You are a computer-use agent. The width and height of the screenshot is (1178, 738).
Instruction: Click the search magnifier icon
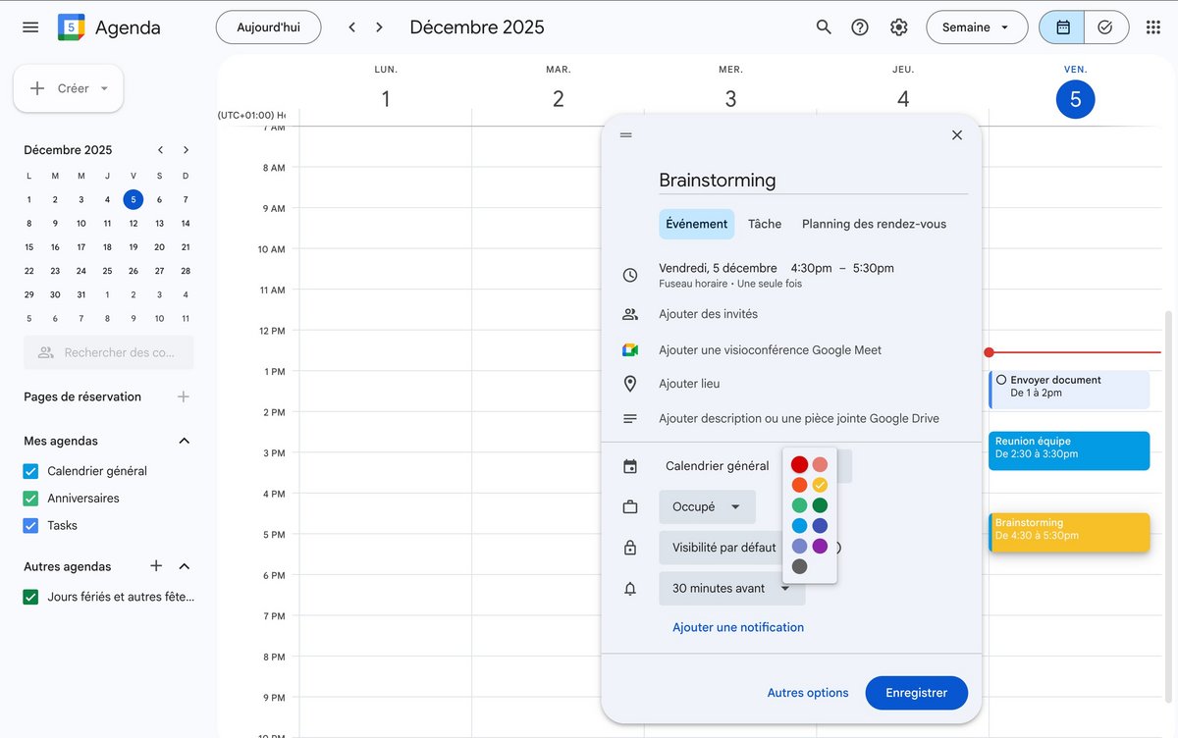824,27
